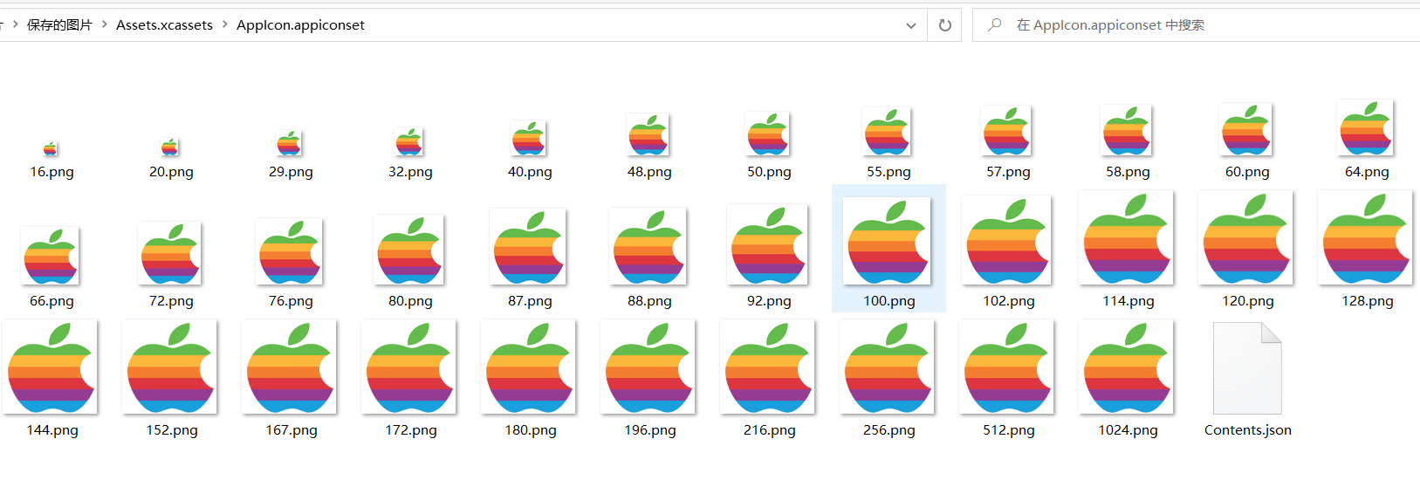Select the 16.png file icon
The height and width of the screenshot is (487, 1420).
[x=51, y=148]
